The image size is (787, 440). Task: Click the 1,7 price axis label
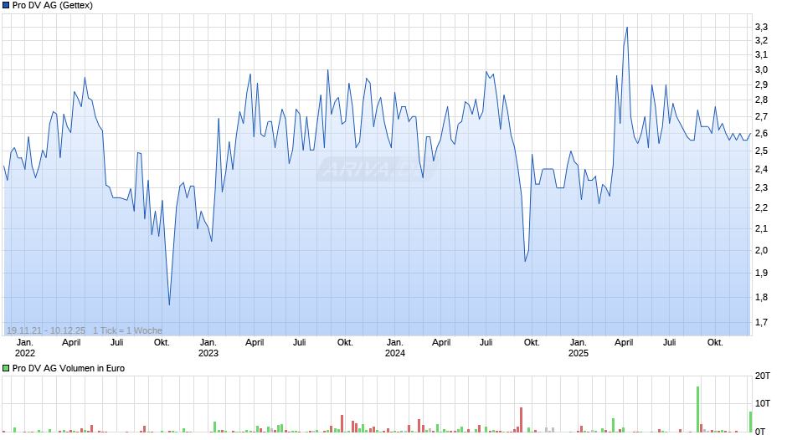[x=761, y=323]
